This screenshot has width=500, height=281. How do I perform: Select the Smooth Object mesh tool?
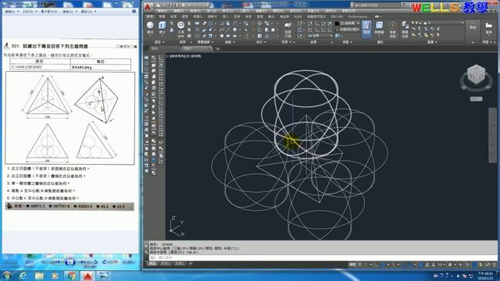coord(180,28)
